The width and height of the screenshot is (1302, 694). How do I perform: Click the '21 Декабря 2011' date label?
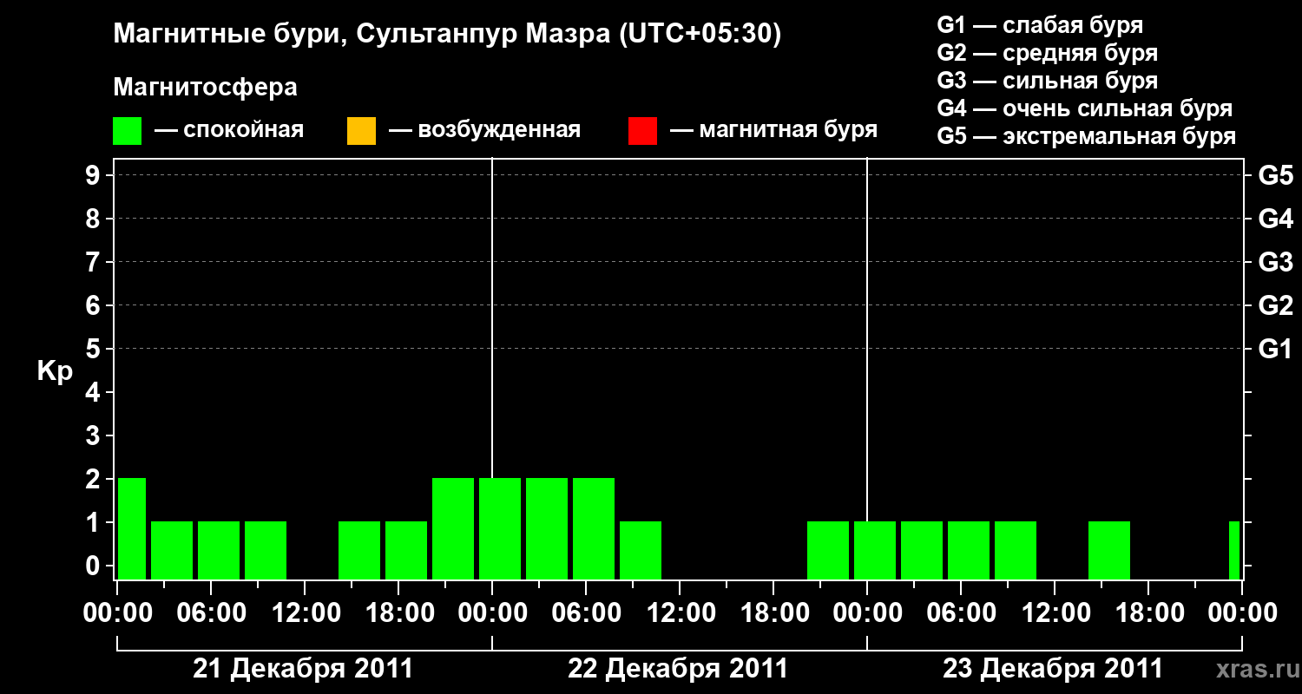tap(303, 669)
